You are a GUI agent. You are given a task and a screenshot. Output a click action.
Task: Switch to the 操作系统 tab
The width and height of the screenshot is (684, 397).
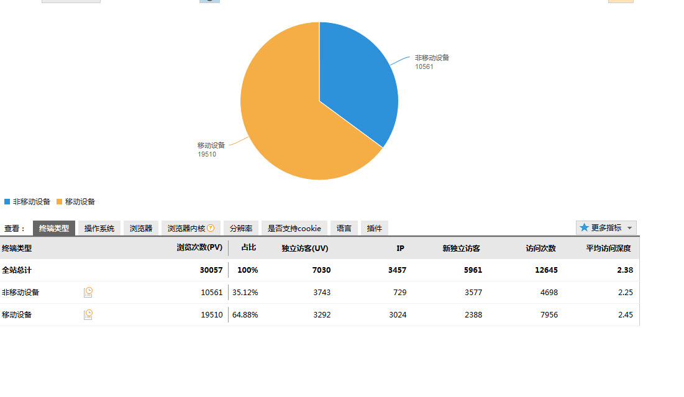(x=99, y=229)
